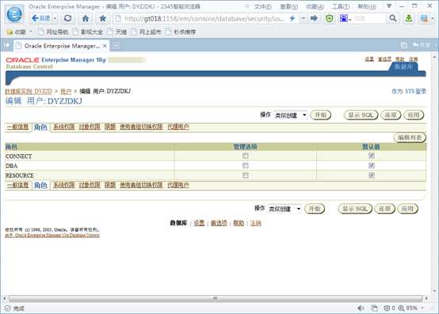Viewport: 439px width, 314px height.
Task: Go to the Home page icon
Action: (x=86, y=18)
